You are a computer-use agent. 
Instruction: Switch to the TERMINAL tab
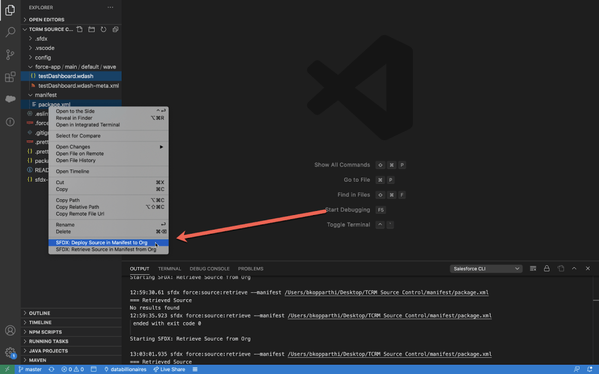pyautogui.click(x=170, y=269)
